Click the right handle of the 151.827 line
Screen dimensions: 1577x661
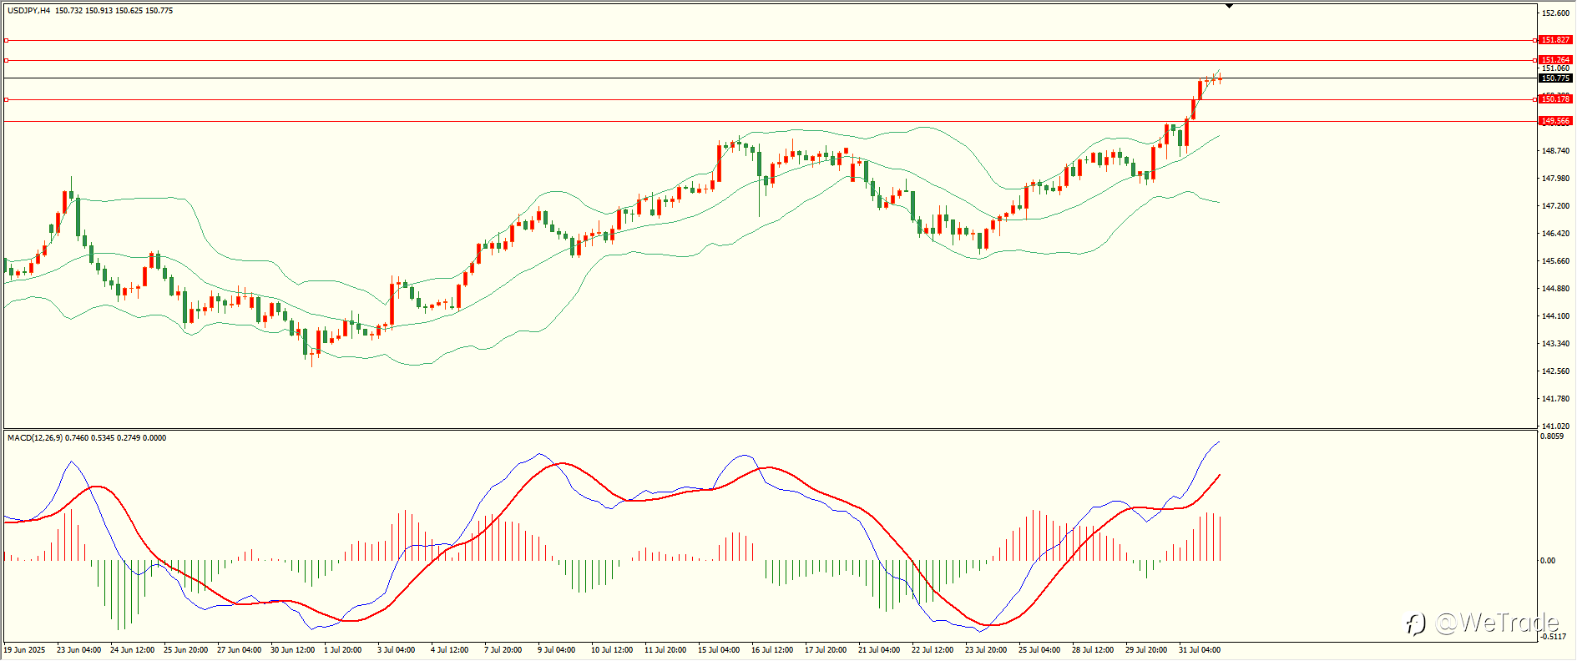[x=1535, y=40]
